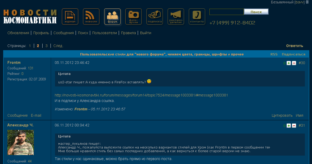This screenshot has height=164, width=312.
Task: Focus the search input field
Action: pos(227,12)
